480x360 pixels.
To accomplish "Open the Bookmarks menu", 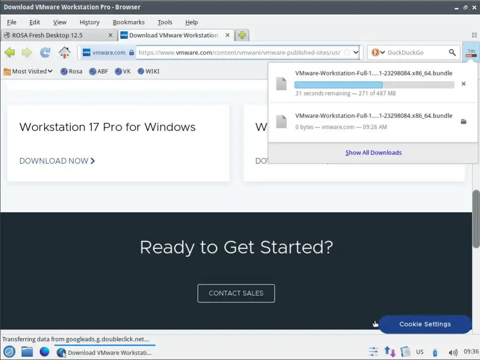I will tap(128, 22).
